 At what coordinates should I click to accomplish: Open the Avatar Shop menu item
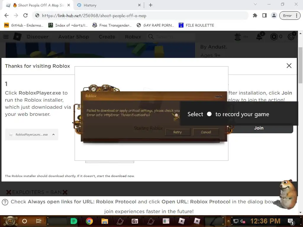coord(74,37)
